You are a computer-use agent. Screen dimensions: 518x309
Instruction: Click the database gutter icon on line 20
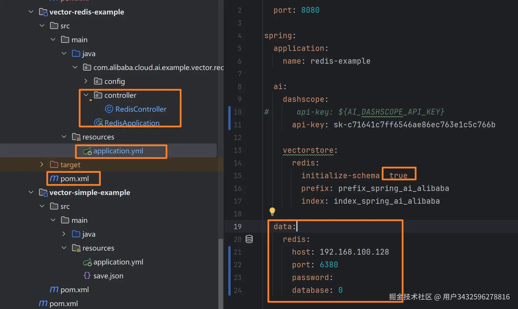(x=249, y=239)
